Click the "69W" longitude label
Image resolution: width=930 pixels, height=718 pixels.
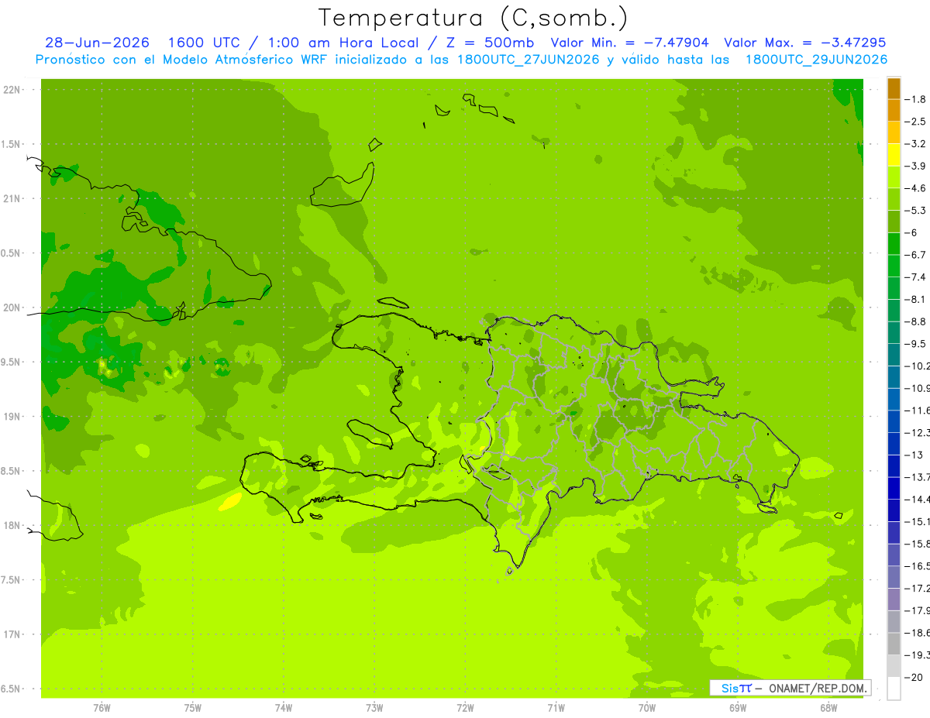point(738,707)
